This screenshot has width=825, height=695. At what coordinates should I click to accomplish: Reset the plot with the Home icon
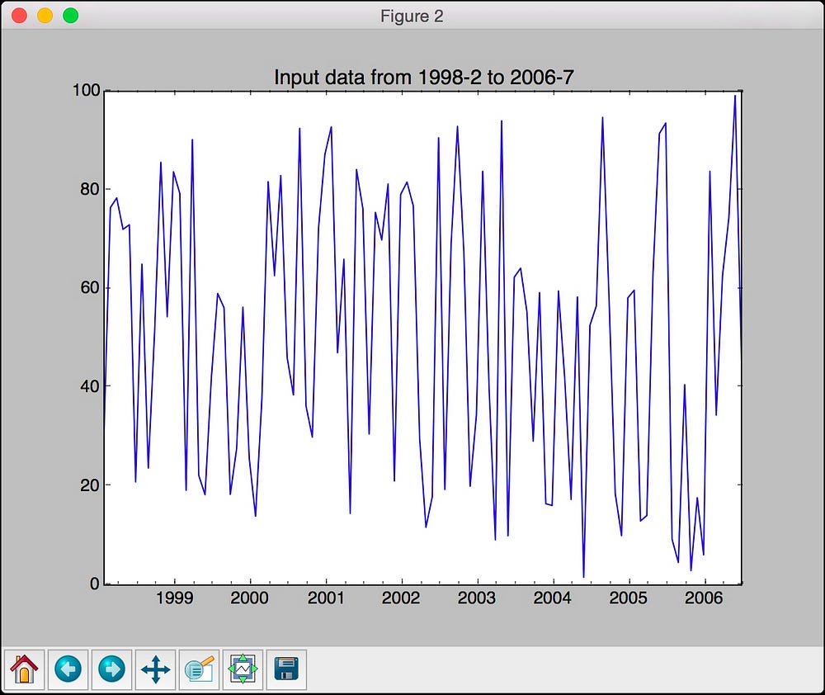24,669
